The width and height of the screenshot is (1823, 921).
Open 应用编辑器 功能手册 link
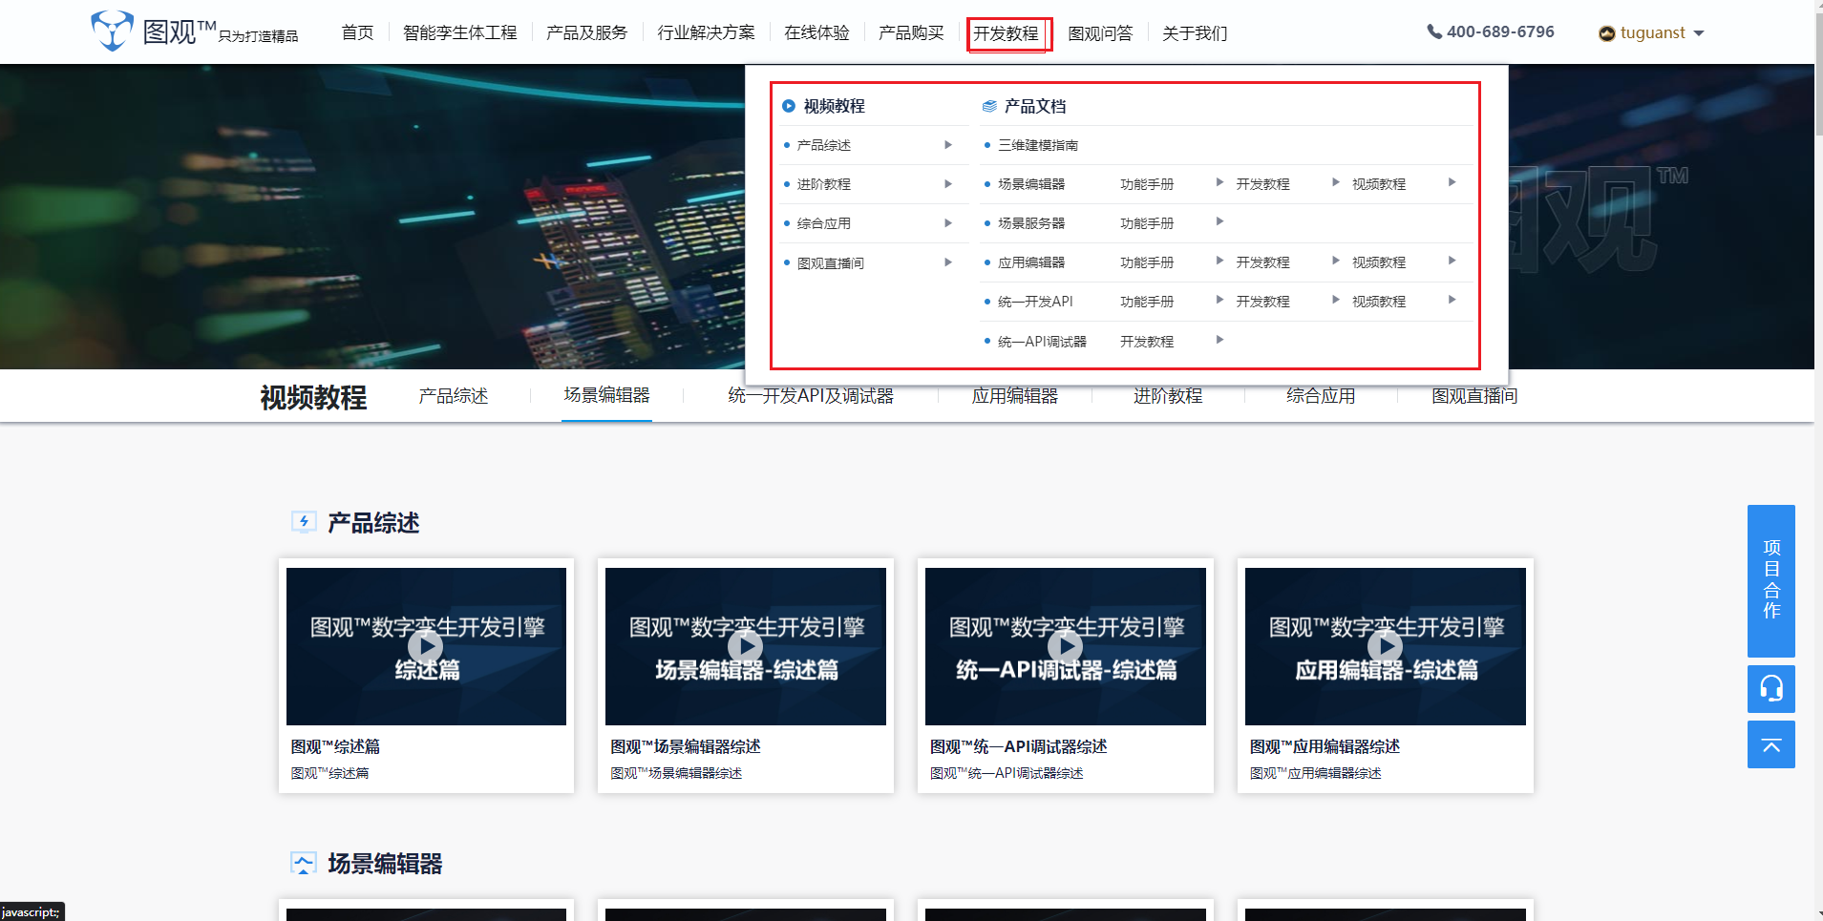pos(1147,262)
